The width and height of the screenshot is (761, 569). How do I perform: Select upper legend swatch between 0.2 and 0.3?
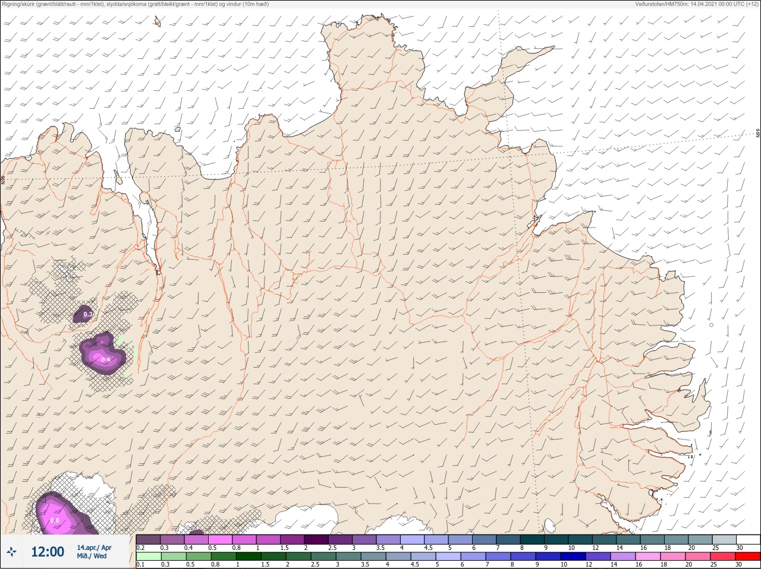(148, 539)
